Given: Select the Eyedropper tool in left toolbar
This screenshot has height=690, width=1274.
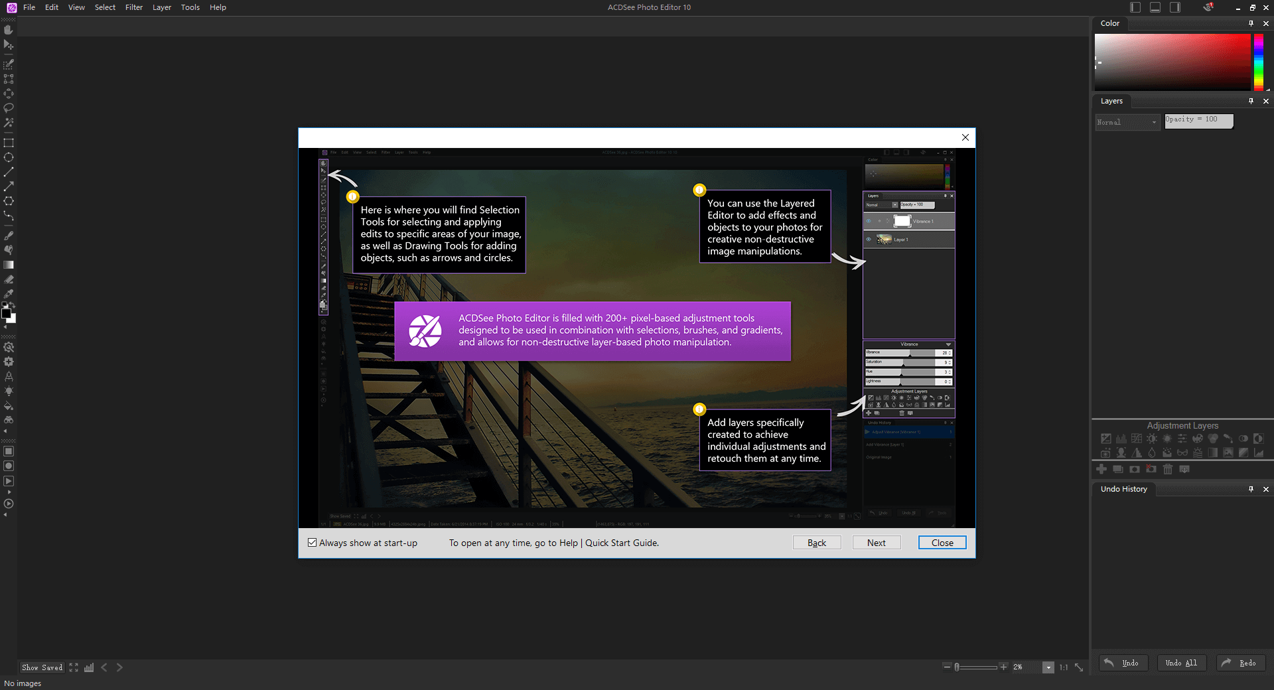Looking at the screenshot, I should click(9, 294).
